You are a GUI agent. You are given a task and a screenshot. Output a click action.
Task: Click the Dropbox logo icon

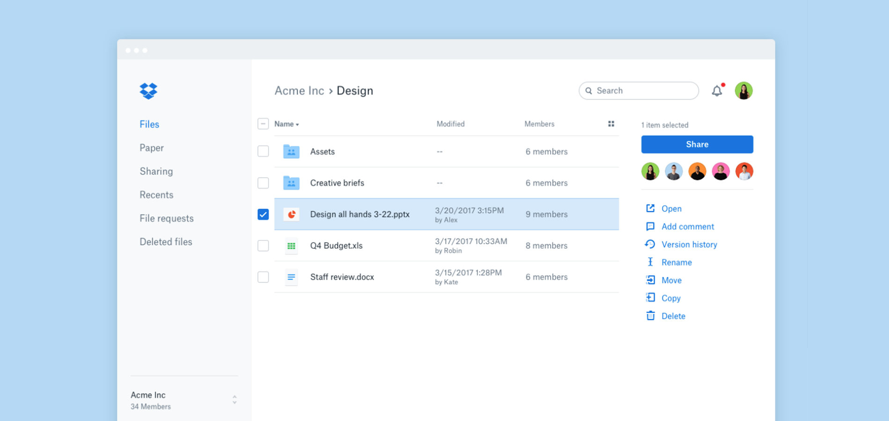pos(148,91)
